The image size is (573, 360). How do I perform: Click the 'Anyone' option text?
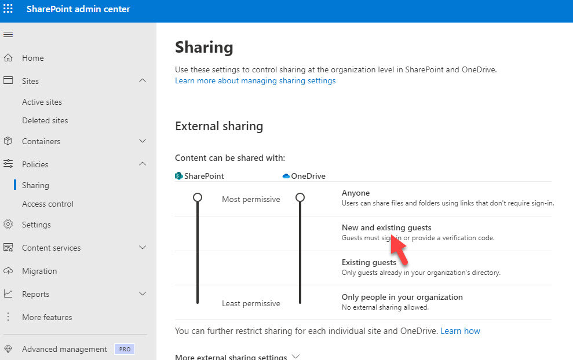pyautogui.click(x=356, y=193)
